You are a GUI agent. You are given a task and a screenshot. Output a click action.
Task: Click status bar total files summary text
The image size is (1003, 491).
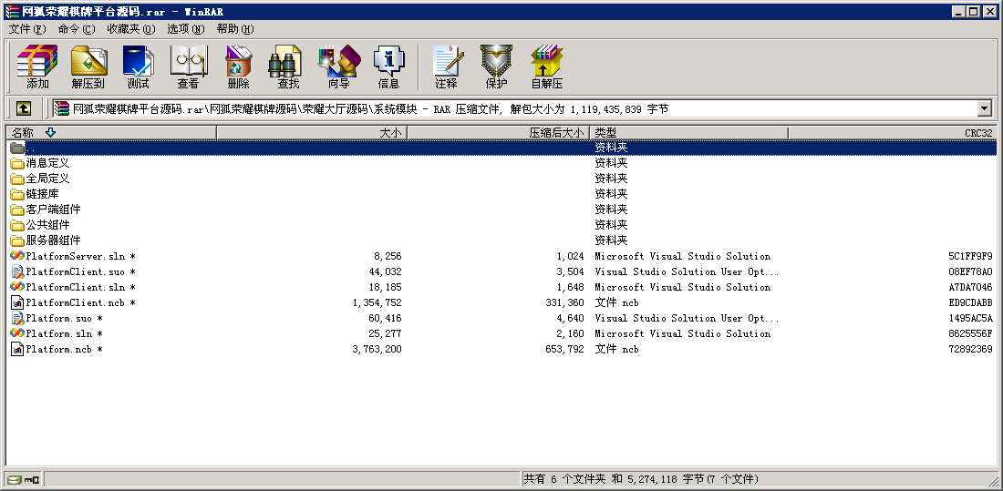point(642,479)
